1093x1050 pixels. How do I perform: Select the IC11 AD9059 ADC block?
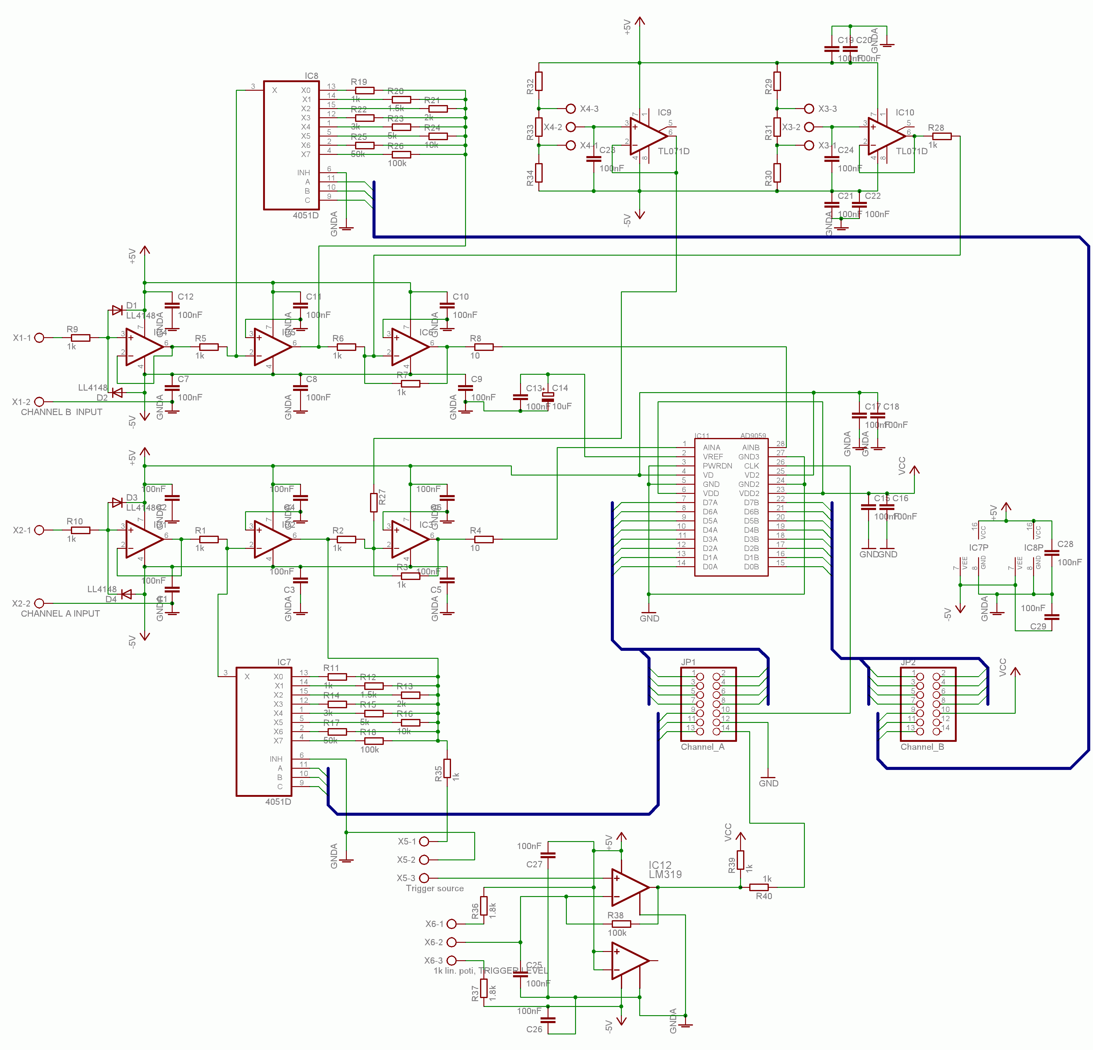[x=731, y=507]
